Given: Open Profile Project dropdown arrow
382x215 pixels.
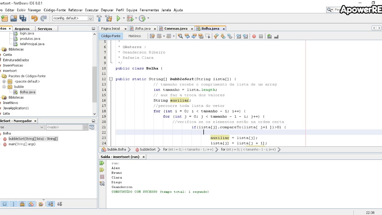Looking at the screenshot, I should click(x=148, y=19).
